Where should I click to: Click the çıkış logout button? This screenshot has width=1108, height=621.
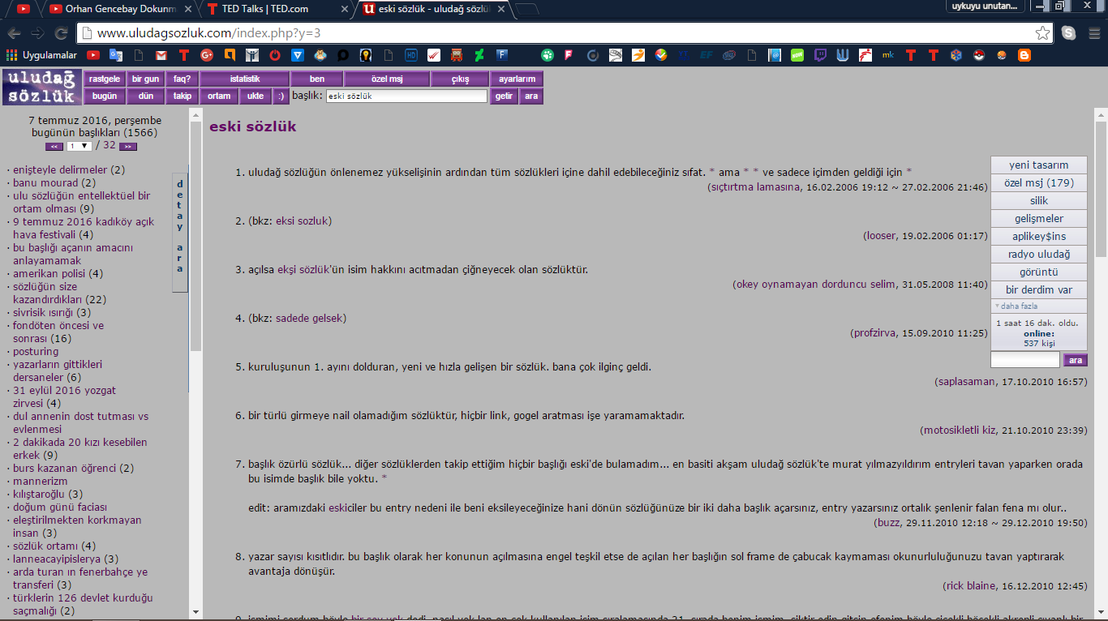460,79
